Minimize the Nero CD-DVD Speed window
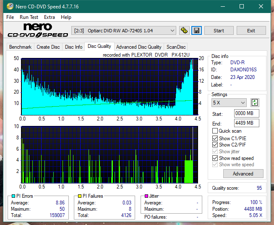Viewport: 274px width, 225px height. click(223, 6)
